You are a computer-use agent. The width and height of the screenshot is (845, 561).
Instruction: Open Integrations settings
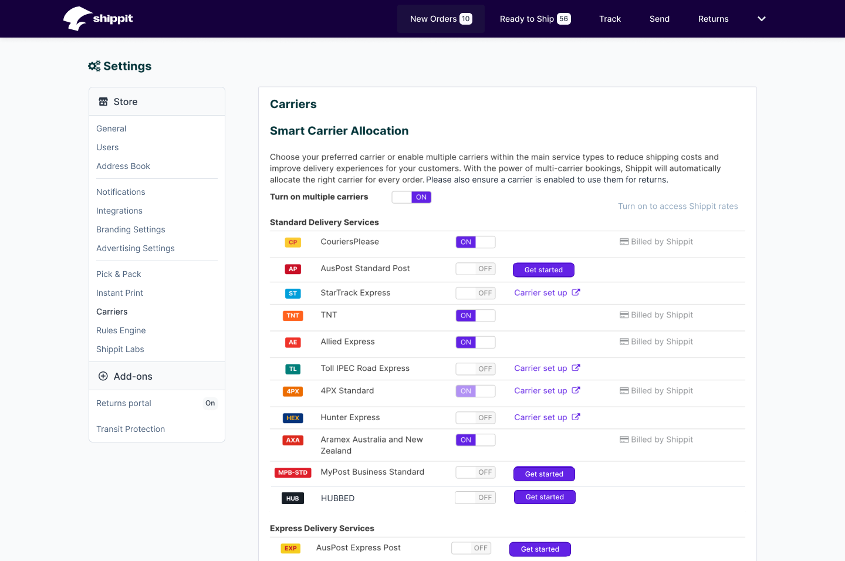click(x=119, y=211)
